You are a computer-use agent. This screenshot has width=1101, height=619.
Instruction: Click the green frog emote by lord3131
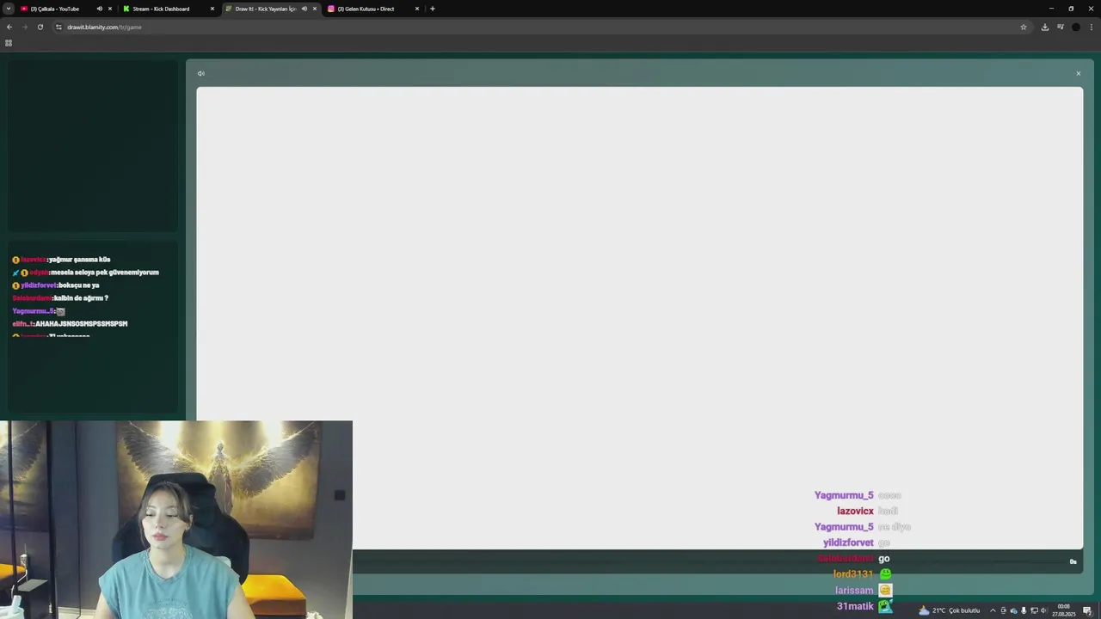[885, 573]
